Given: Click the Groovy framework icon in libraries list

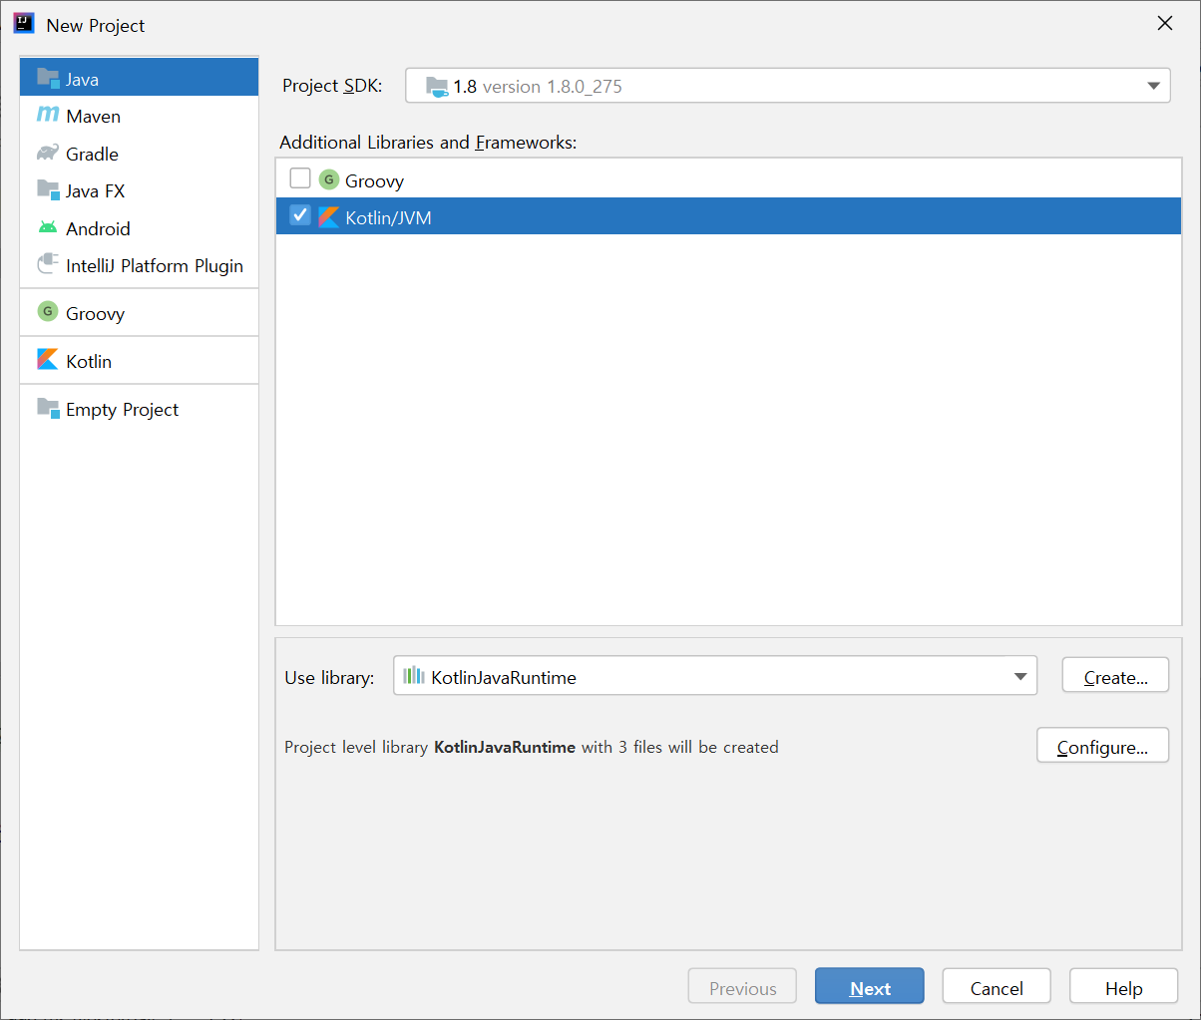Looking at the screenshot, I should click(x=329, y=180).
